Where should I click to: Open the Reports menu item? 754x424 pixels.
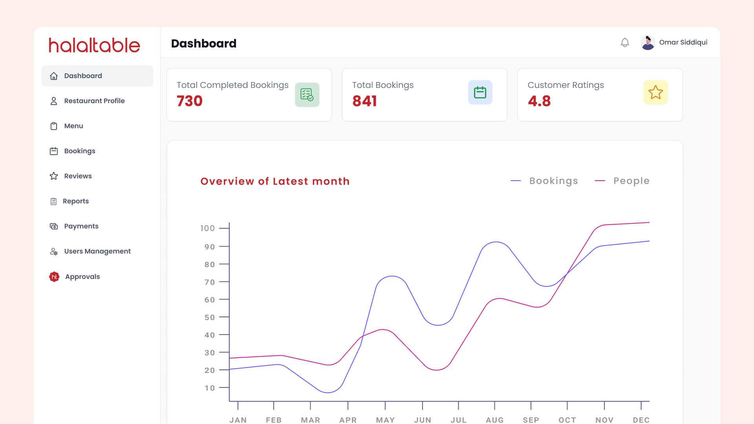pos(76,201)
